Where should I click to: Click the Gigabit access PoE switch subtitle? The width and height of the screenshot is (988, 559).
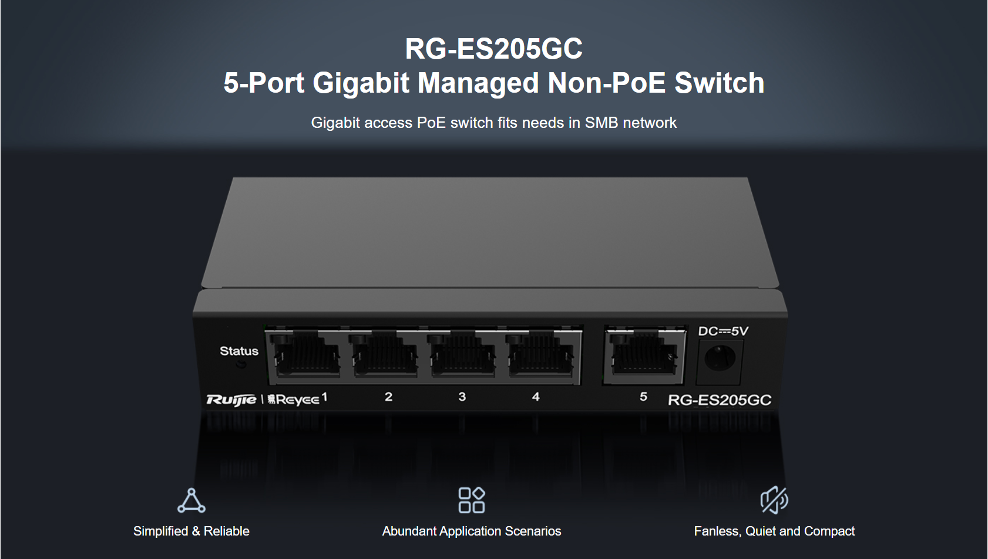click(494, 123)
